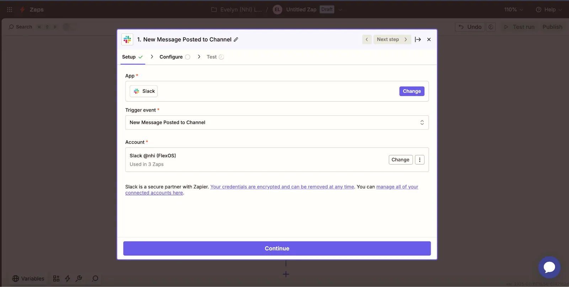Click the magnifier icon in bottom toolbar
Screen dimensions: 569x287
click(95, 278)
